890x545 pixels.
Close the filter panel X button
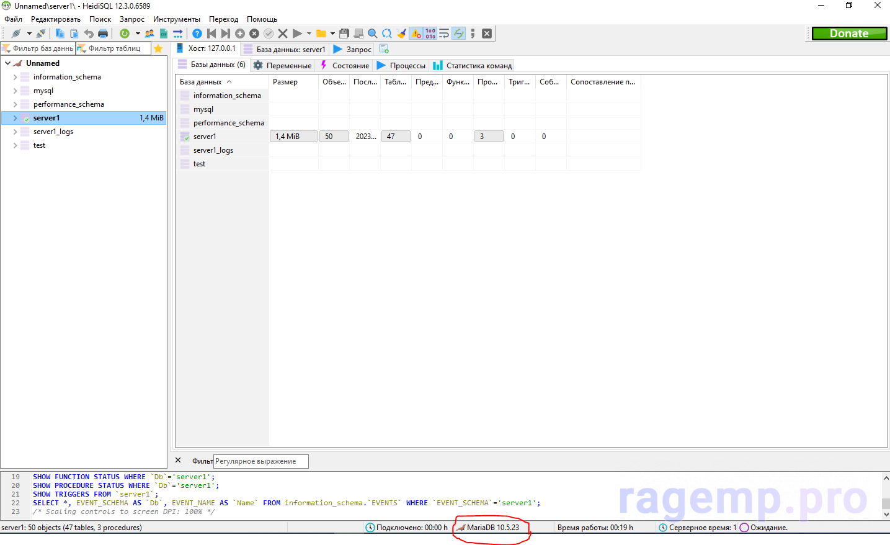[x=178, y=461]
